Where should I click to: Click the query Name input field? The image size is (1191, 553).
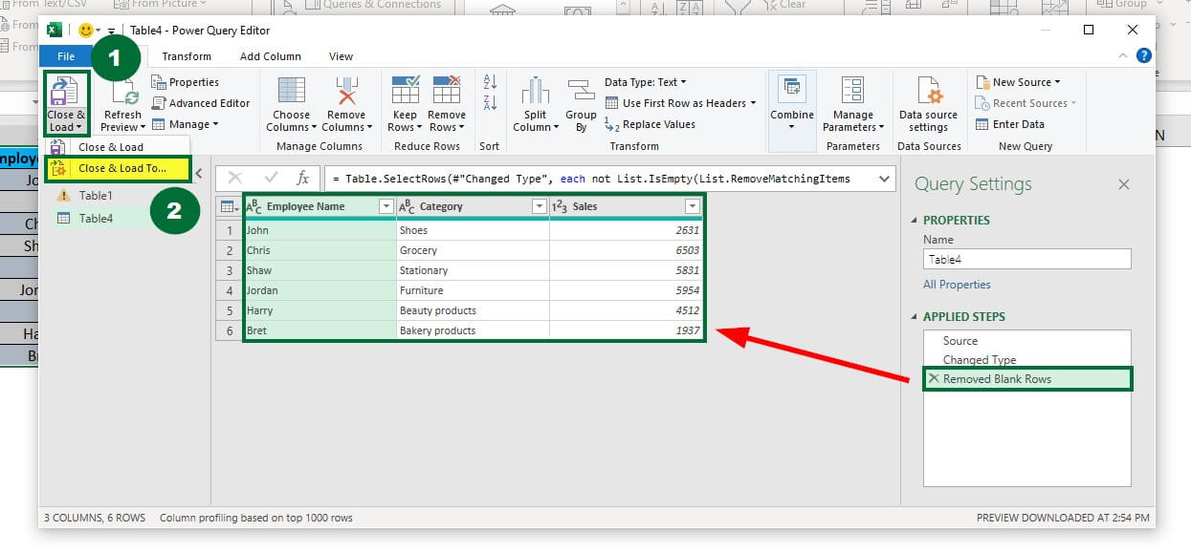click(1026, 259)
